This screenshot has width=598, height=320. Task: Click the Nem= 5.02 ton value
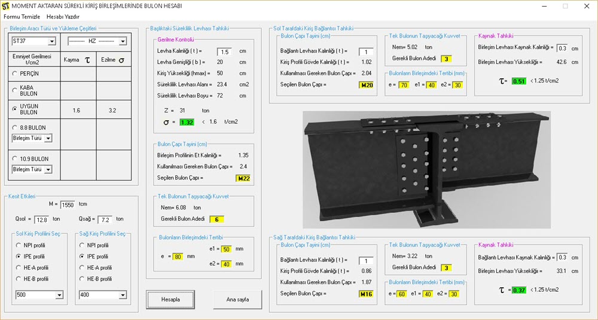coord(412,47)
